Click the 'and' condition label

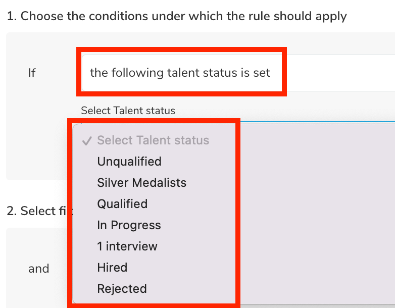(38, 269)
